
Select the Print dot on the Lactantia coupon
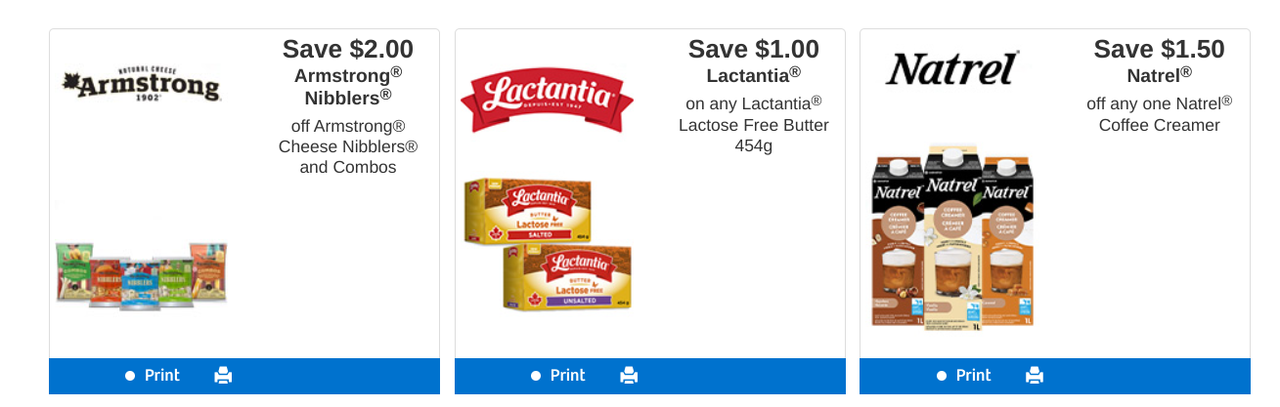(x=536, y=376)
